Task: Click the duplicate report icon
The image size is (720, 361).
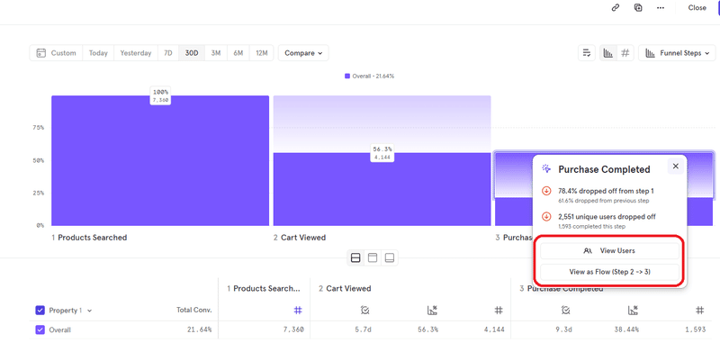Action: 638,8
